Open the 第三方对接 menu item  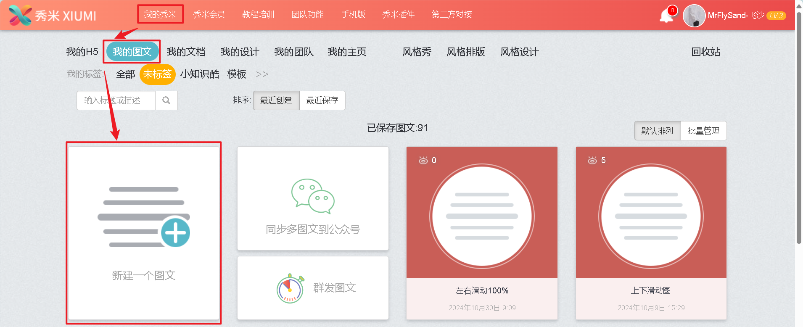(x=452, y=14)
